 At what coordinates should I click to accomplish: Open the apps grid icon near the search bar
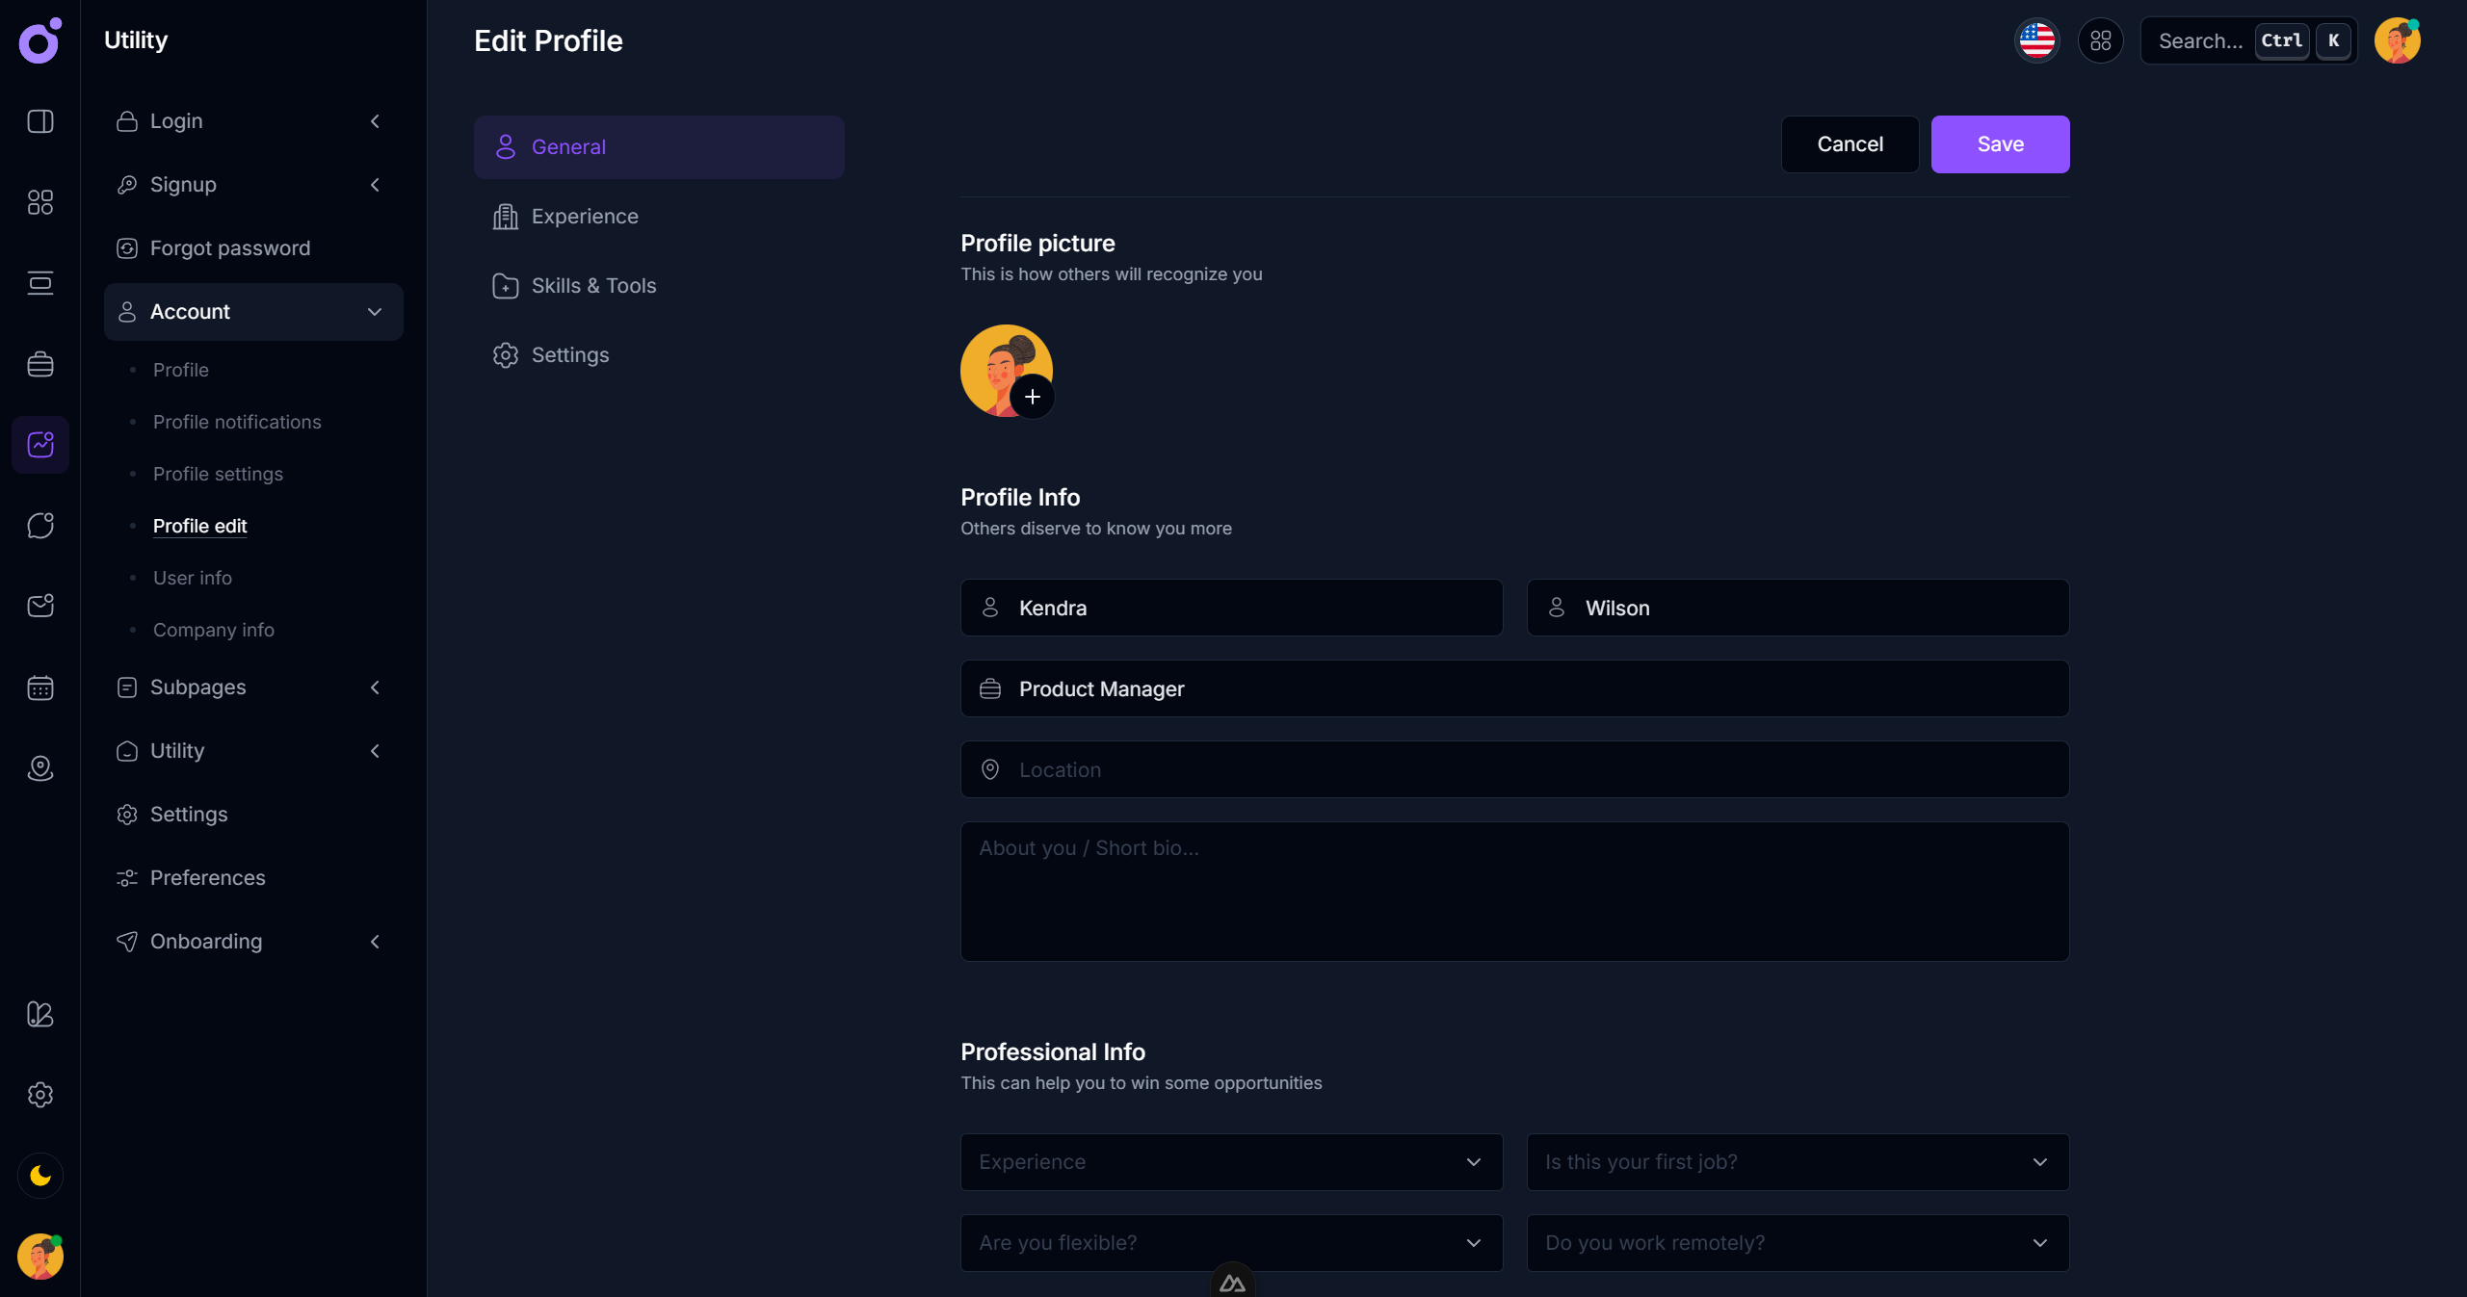click(x=2101, y=40)
